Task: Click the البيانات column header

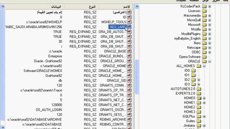Action: (x=34, y=7)
